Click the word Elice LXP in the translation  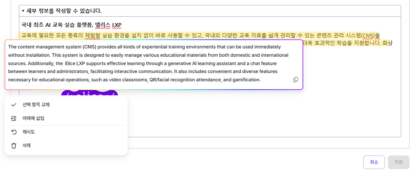(75, 63)
